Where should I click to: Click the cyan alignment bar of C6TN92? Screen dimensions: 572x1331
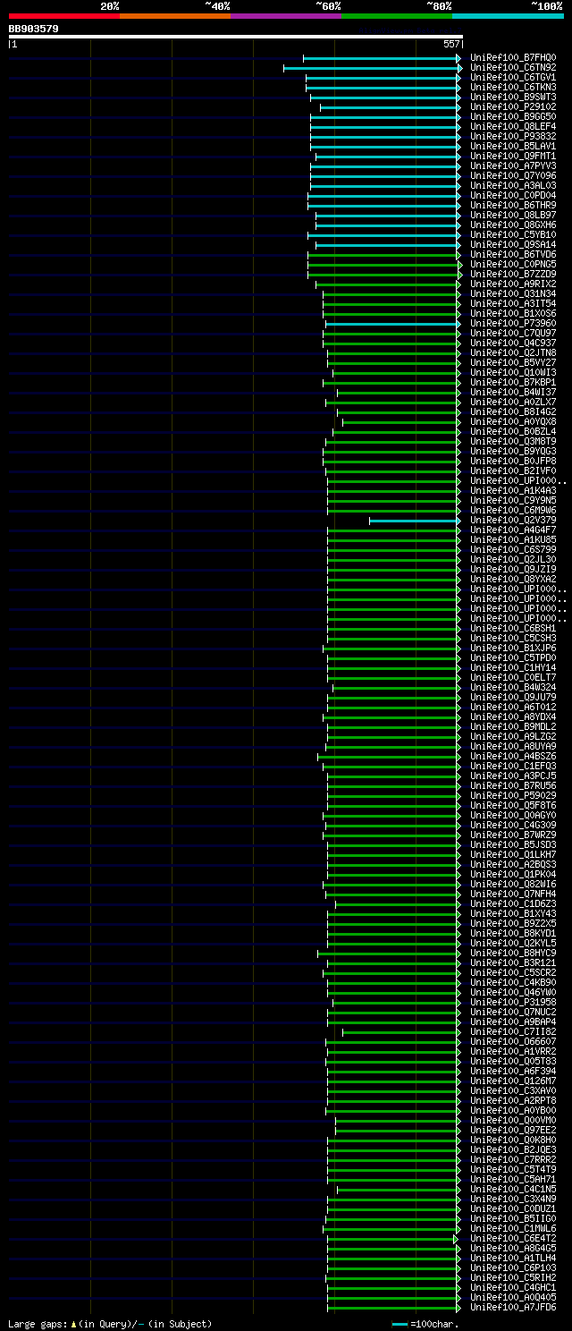coord(372,67)
